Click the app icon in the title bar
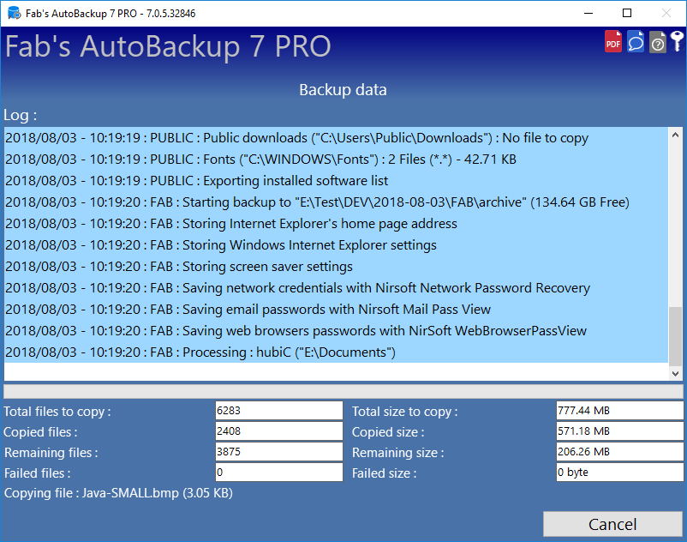Screen dimensions: 687x542 pyautogui.click(x=13, y=14)
